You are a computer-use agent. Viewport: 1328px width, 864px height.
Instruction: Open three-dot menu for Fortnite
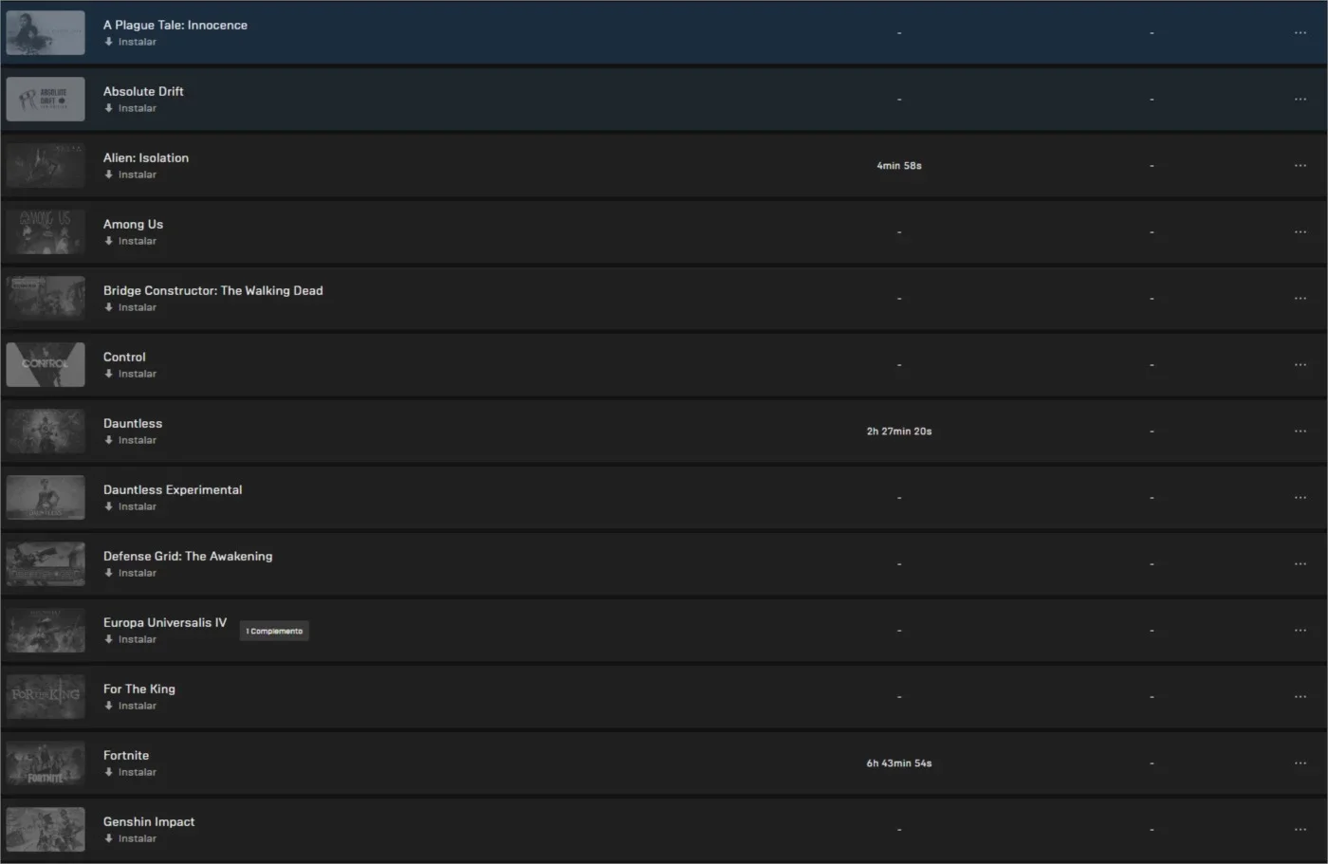[1300, 763]
